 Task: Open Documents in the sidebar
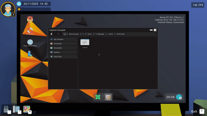(63, 48)
